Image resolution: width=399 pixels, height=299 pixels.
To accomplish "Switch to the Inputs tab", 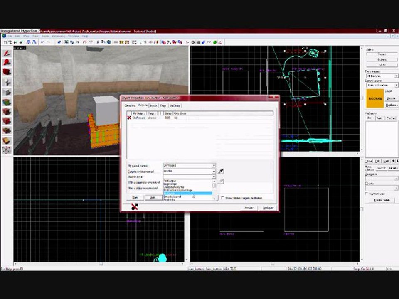I will (x=153, y=105).
